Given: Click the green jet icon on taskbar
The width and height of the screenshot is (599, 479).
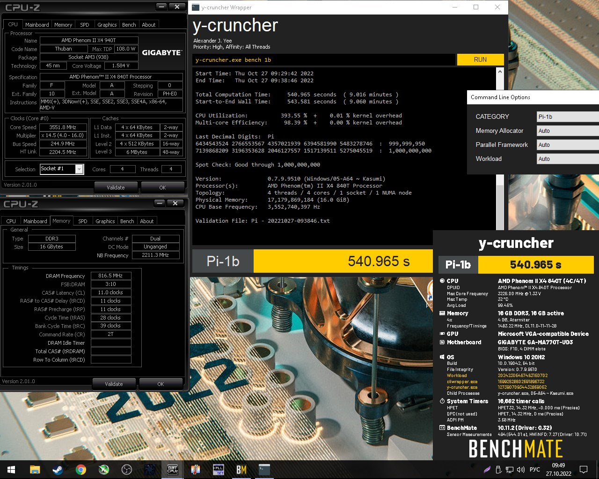Looking at the screenshot, I should (104, 470).
